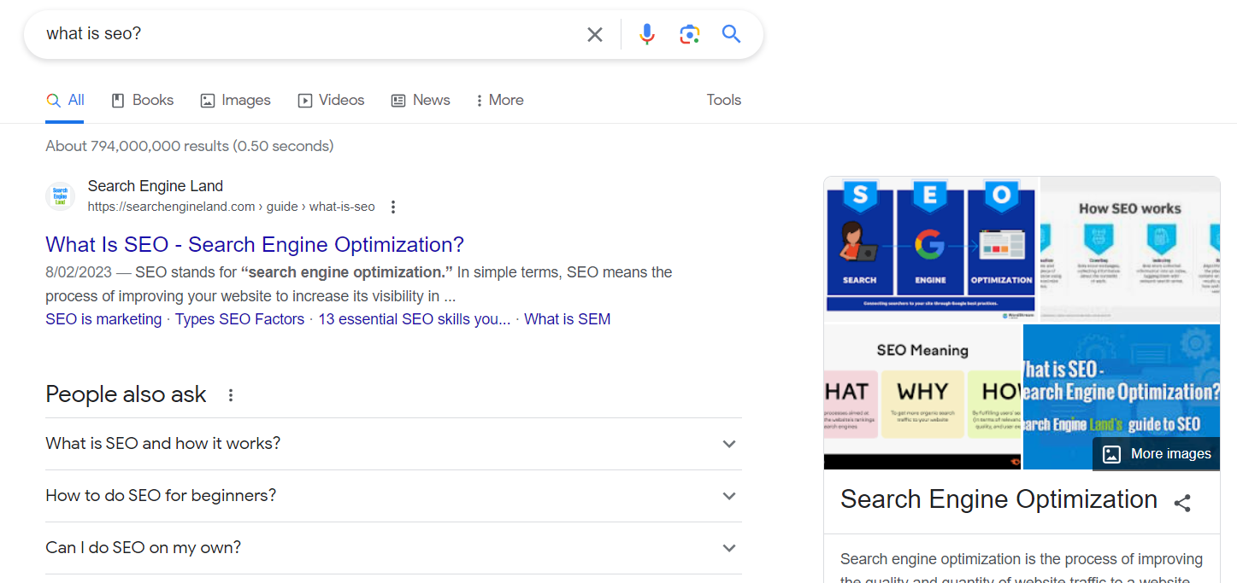
Task: Click the search input containing 'what is seo?'
Action: coord(308,34)
